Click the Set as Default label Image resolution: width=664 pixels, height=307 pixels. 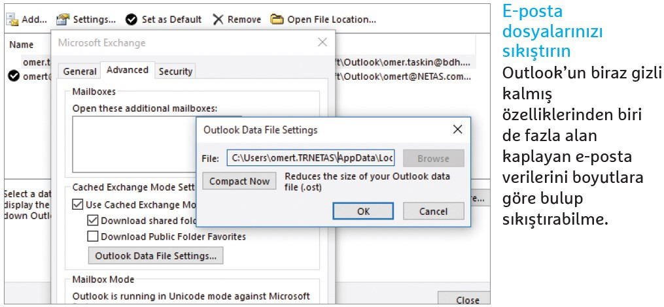171,20
